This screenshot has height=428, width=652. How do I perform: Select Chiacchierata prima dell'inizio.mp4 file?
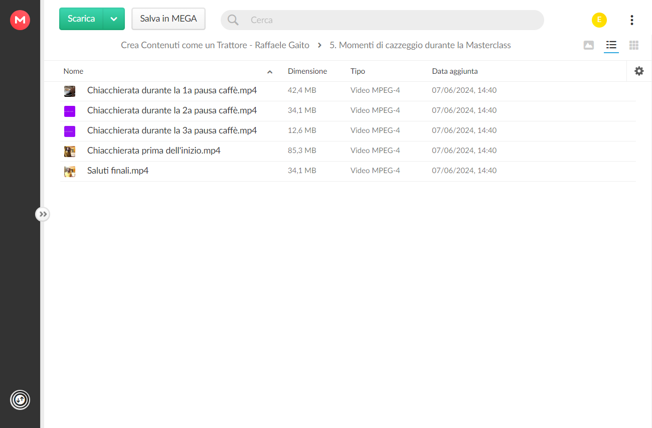[x=154, y=151]
